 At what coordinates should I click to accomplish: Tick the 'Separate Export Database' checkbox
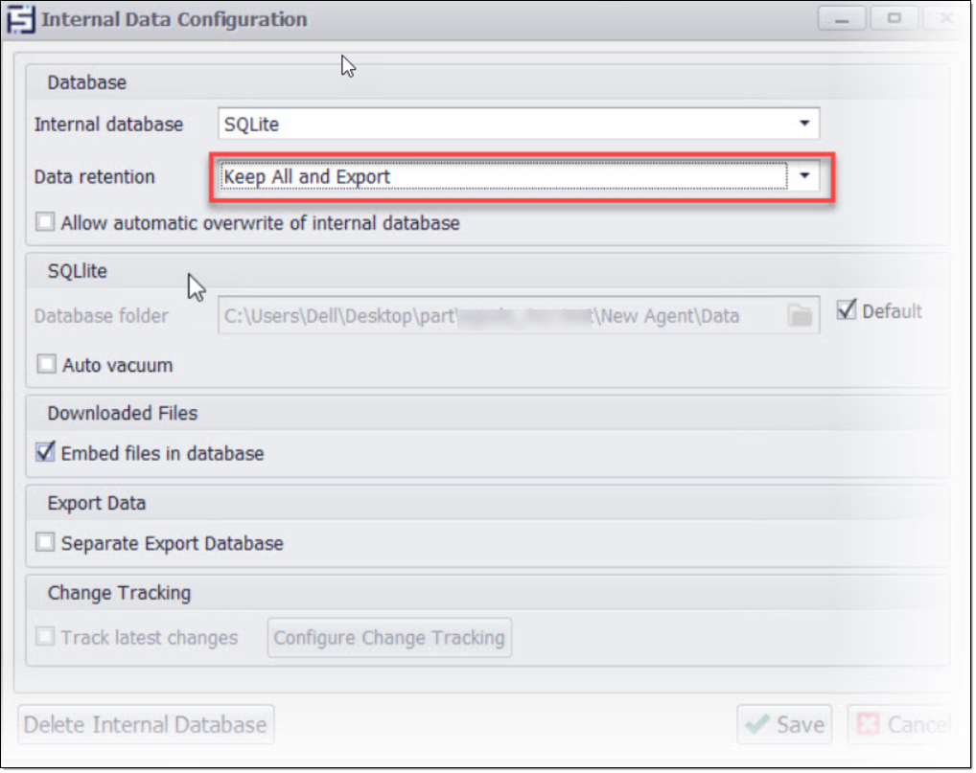click(x=45, y=543)
